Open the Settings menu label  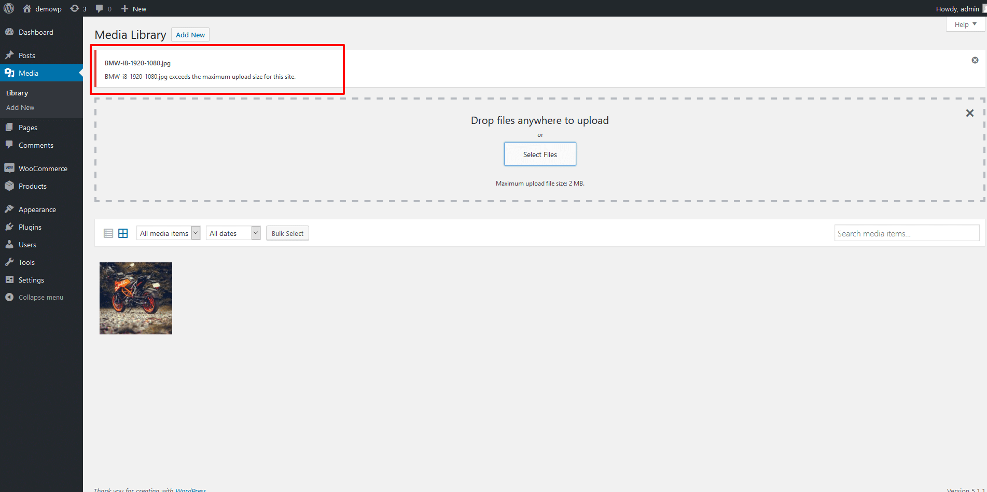31,280
